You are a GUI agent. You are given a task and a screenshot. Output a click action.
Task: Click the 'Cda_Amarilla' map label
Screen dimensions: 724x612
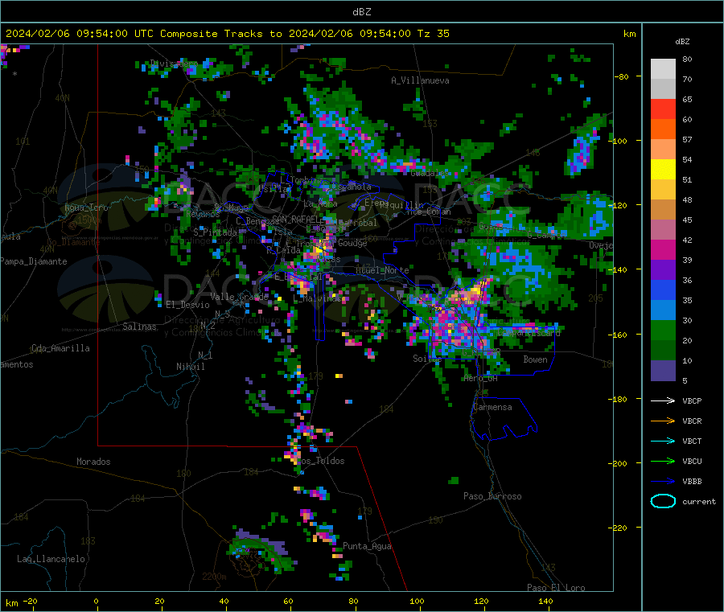click(x=60, y=348)
